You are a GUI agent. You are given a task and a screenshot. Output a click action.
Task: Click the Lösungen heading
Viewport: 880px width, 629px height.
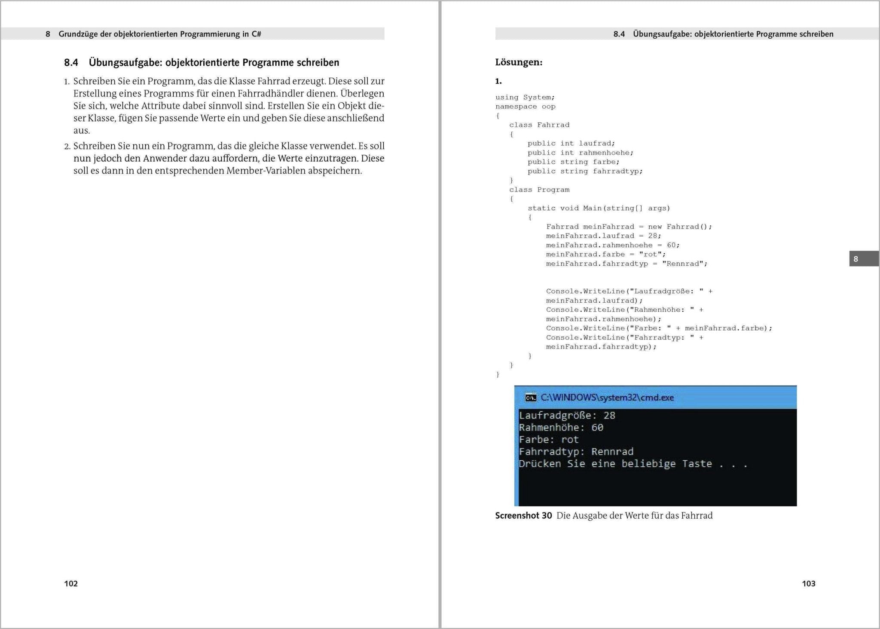click(x=519, y=62)
